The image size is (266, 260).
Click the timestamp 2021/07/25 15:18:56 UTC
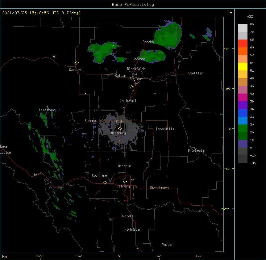30,13
